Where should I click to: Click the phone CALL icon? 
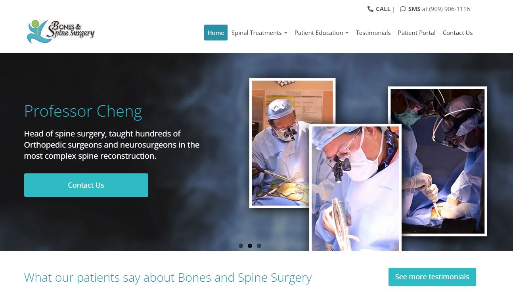370,9
